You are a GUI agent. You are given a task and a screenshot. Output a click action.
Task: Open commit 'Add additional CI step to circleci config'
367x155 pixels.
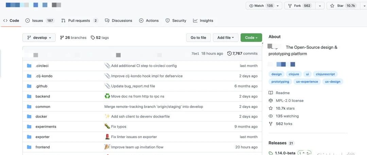(144, 66)
